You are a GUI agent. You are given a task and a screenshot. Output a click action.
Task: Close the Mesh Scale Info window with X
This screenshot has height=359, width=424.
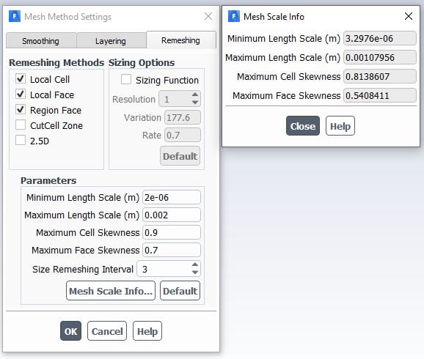click(409, 16)
